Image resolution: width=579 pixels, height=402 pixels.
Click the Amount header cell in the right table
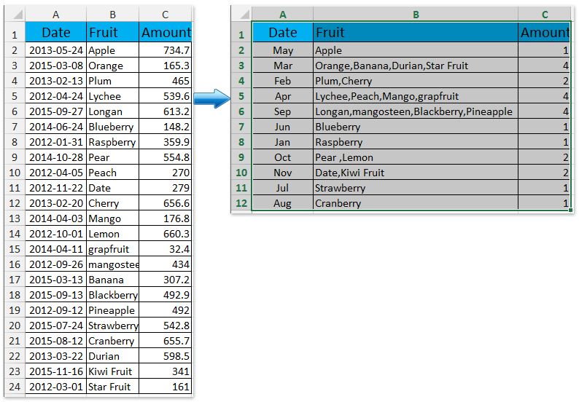pyautogui.click(x=544, y=32)
